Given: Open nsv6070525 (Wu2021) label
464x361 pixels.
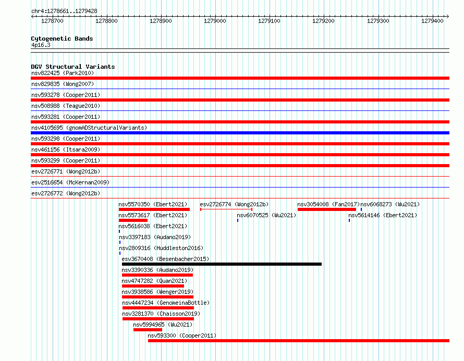Looking at the screenshot, I should tap(266, 215).
